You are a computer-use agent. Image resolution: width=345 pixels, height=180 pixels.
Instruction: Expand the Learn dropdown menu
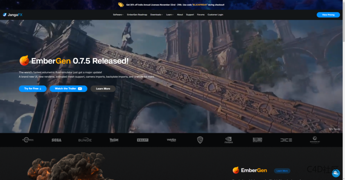(x=170, y=15)
